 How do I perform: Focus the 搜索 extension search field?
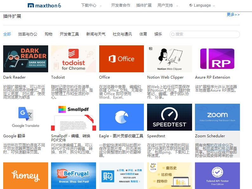(205, 34)
